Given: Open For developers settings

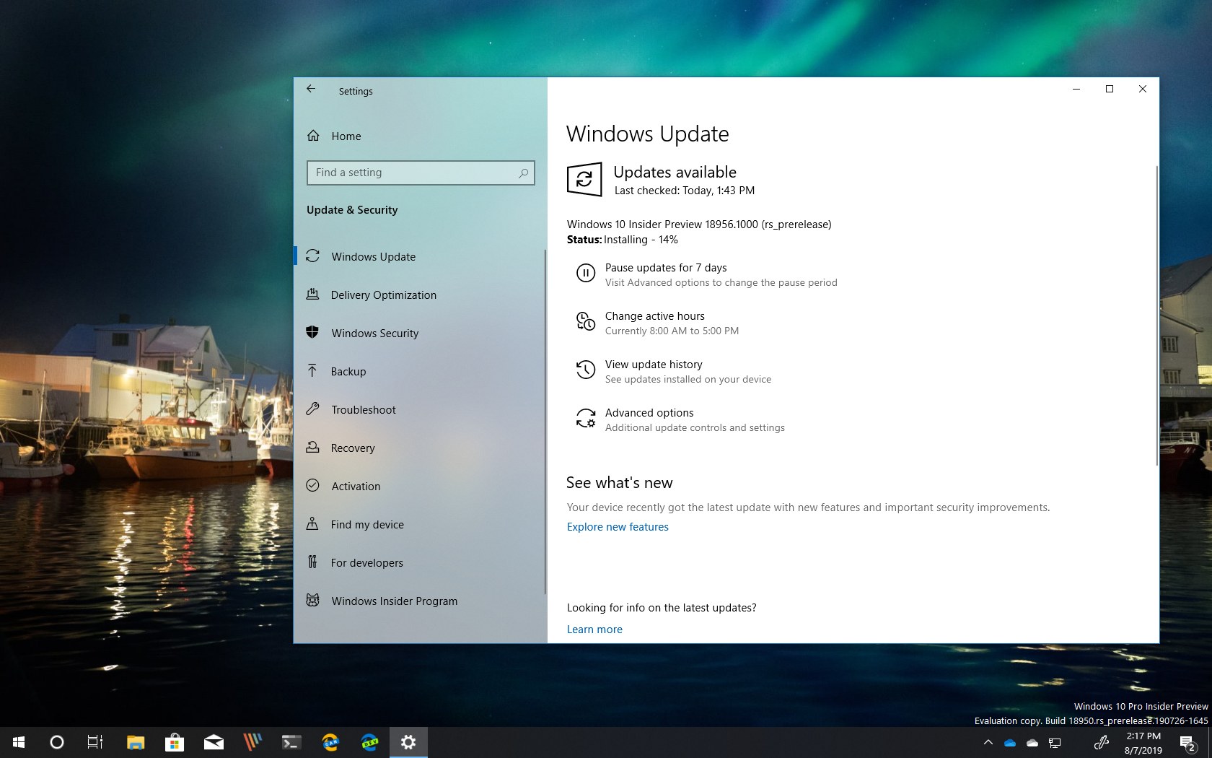Looking at the screenshot, I should [419, 562].
